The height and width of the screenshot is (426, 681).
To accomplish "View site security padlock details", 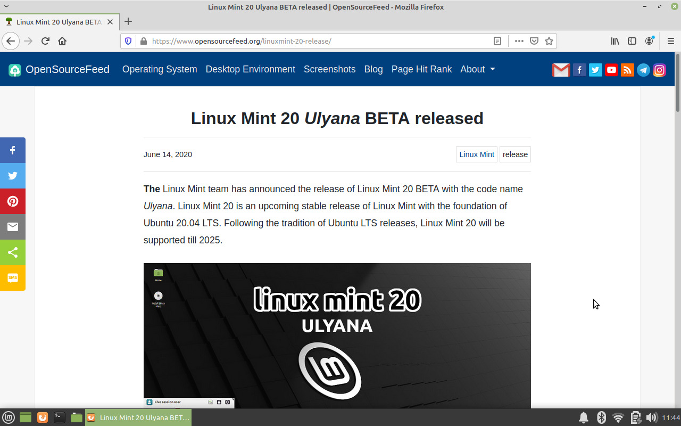I will tap(143, 41).
